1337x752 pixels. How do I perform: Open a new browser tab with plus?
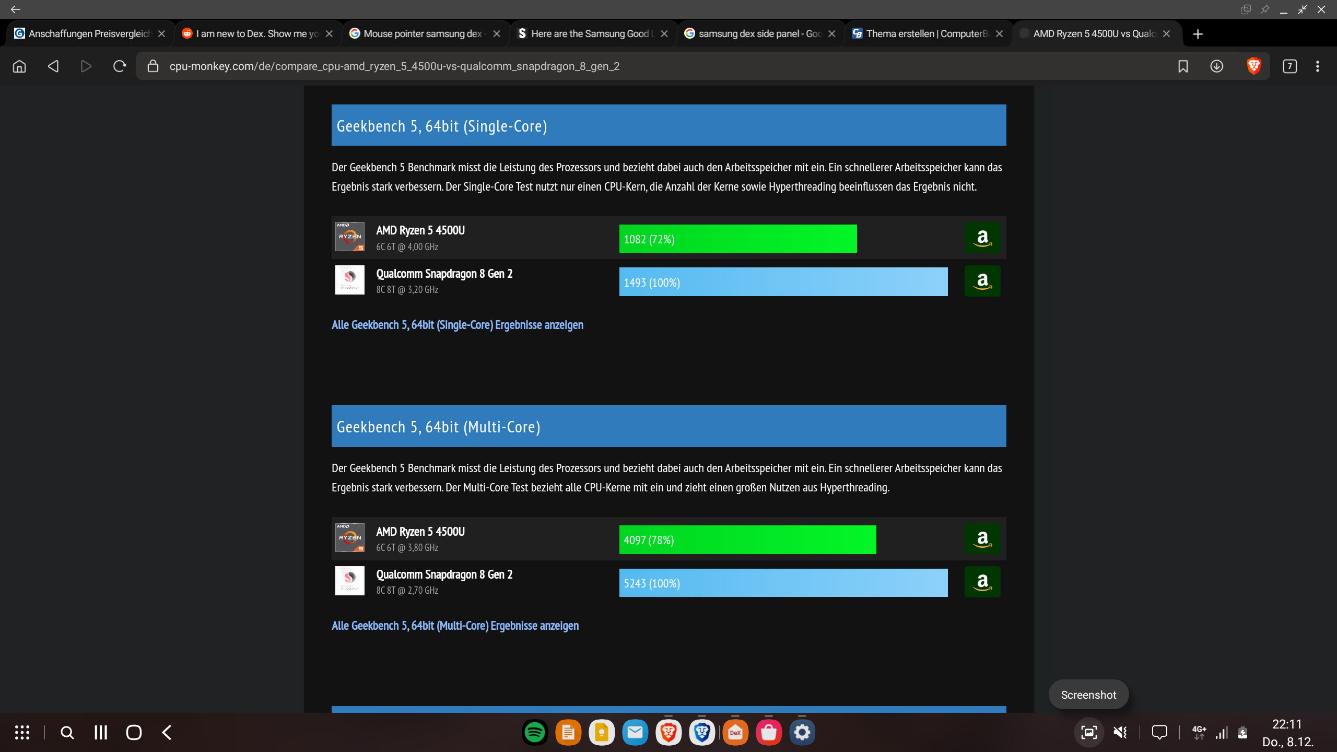coord(1198,34)
